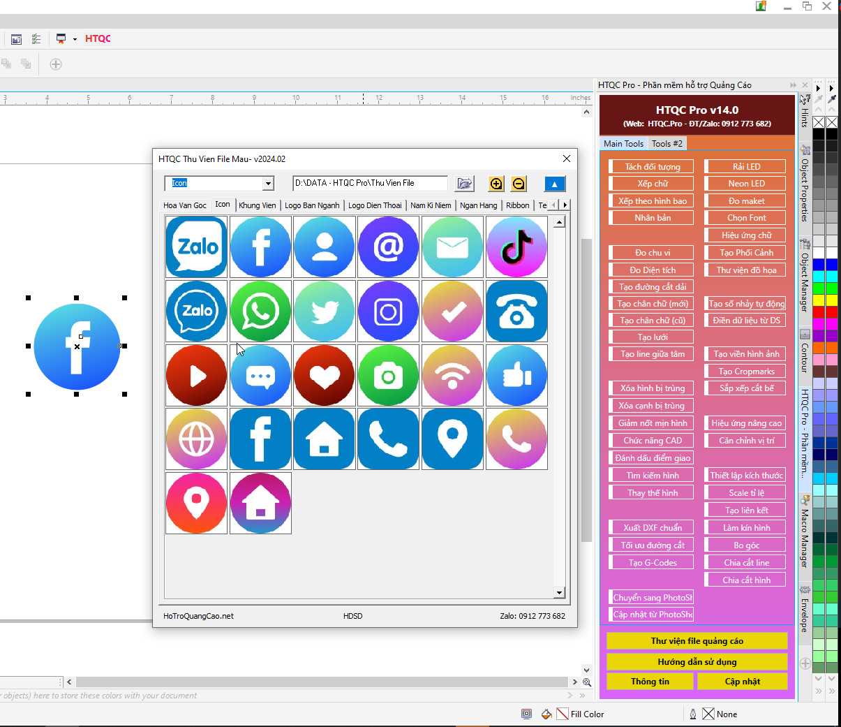The width and height of the screenshot is (841, 727).
Task: Select the Instagram camera icon thumbnail
Action: (388, 311)
